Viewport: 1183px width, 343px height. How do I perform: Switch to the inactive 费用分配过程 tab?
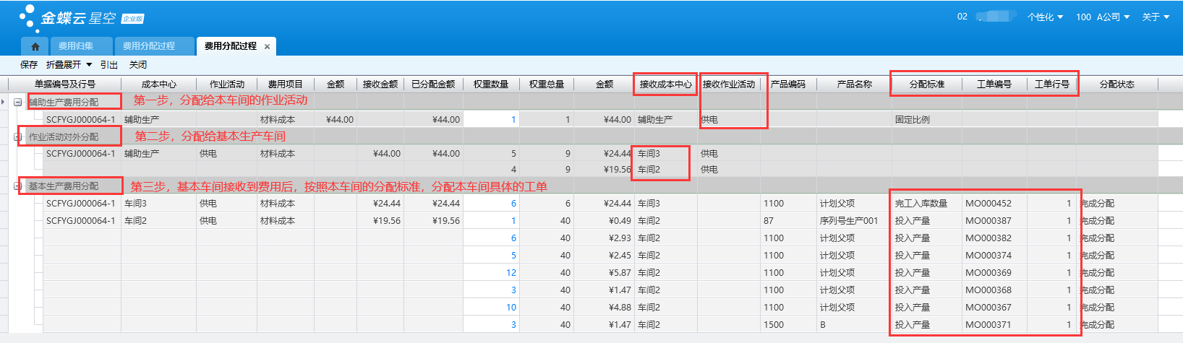click(x=149, y=46)
